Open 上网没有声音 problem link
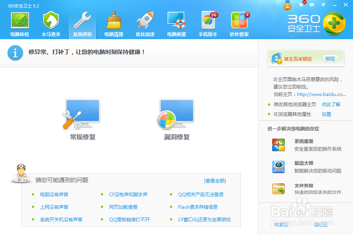The height and width of the screenshot is (235, 353). pyautogui.click(x=54, y=207)
